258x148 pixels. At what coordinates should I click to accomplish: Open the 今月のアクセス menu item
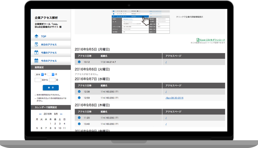click(x=49, y=61)
